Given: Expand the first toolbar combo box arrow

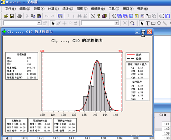Looking at the screenshot, I should tap(39, 23).
